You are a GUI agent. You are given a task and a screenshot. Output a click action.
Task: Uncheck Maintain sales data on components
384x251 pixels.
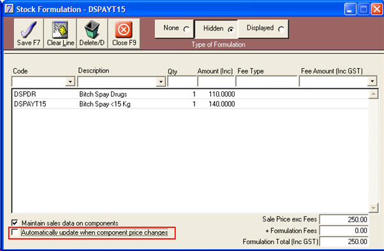[15, 222]
